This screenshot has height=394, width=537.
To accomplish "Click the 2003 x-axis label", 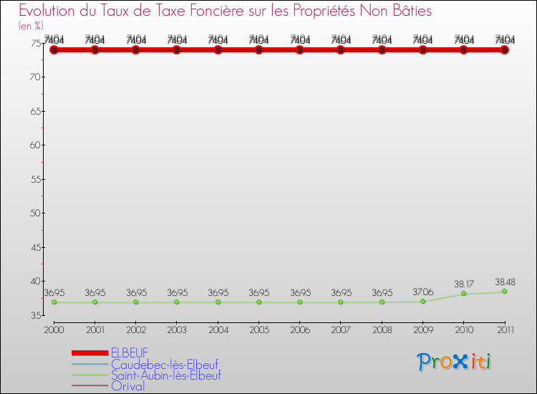I will 177,330.
